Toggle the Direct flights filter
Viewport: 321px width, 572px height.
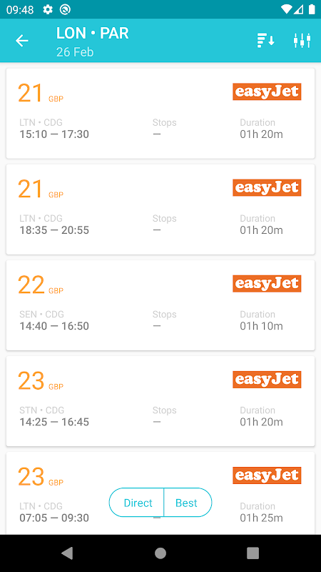137,503
